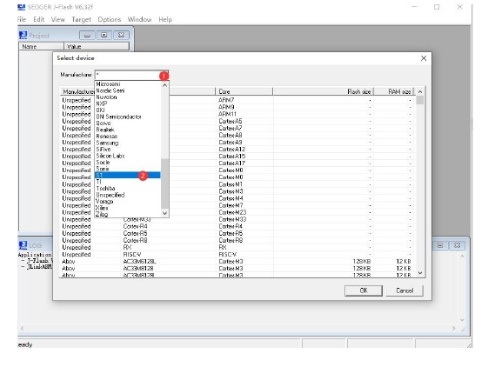Select Nuvoton in manufacturer list
Screen dimensions: 488x367
128,97
